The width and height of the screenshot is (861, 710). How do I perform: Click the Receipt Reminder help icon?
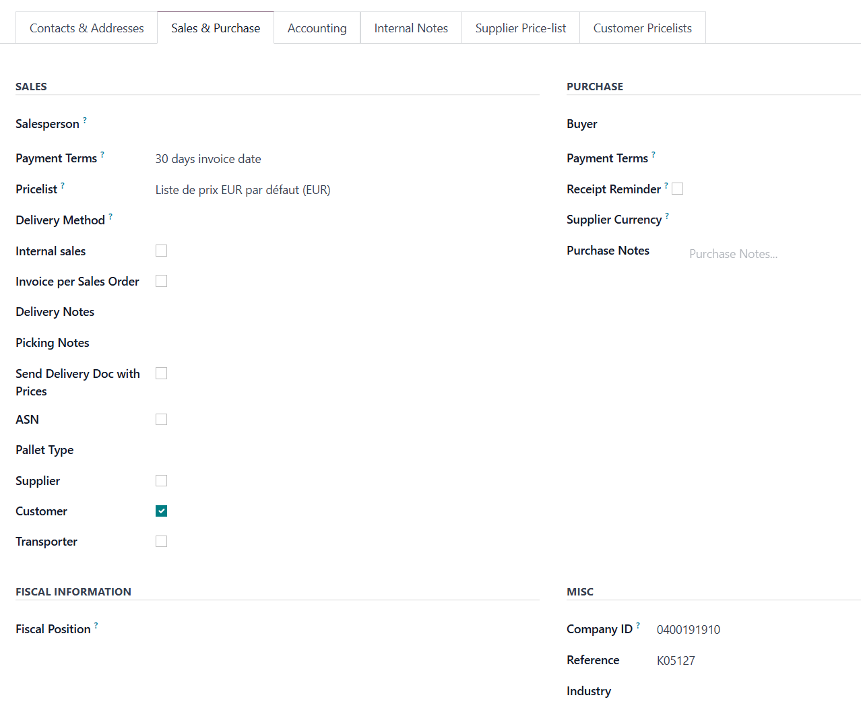coord(666,186)
